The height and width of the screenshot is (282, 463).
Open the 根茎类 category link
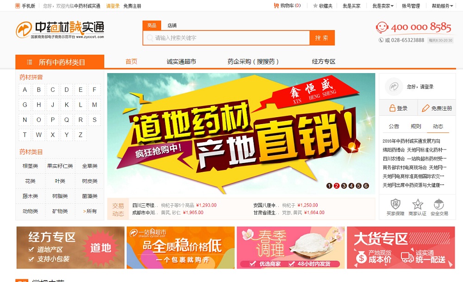click(30, 166)
